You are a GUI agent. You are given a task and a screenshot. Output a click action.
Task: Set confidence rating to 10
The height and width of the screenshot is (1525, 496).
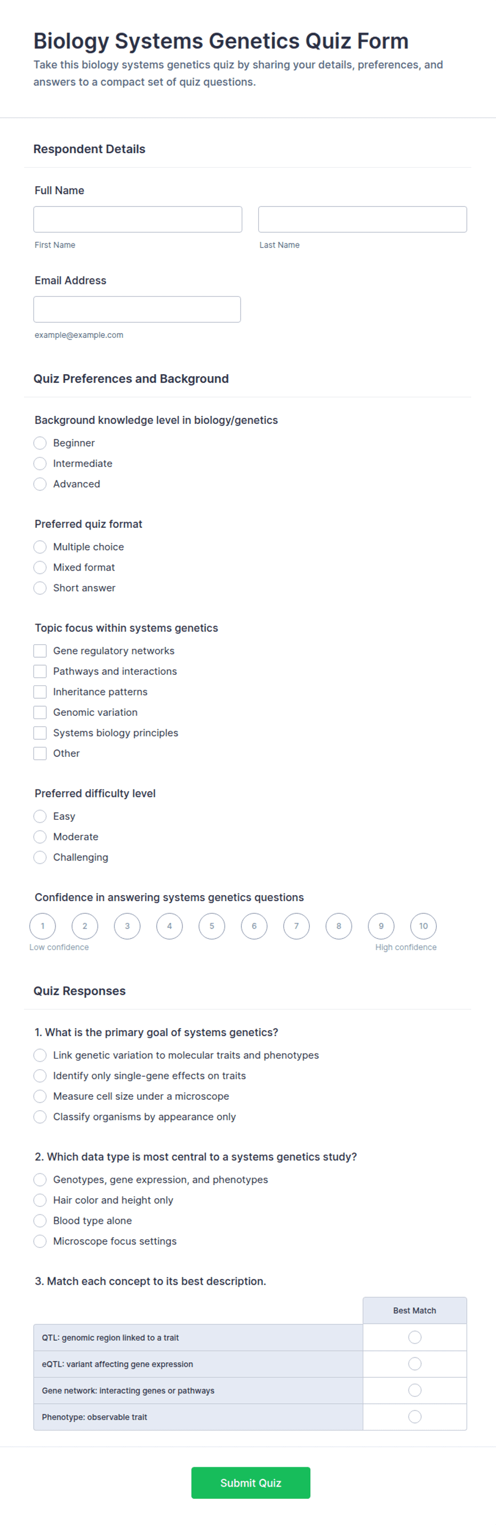(x=423, y=926)
